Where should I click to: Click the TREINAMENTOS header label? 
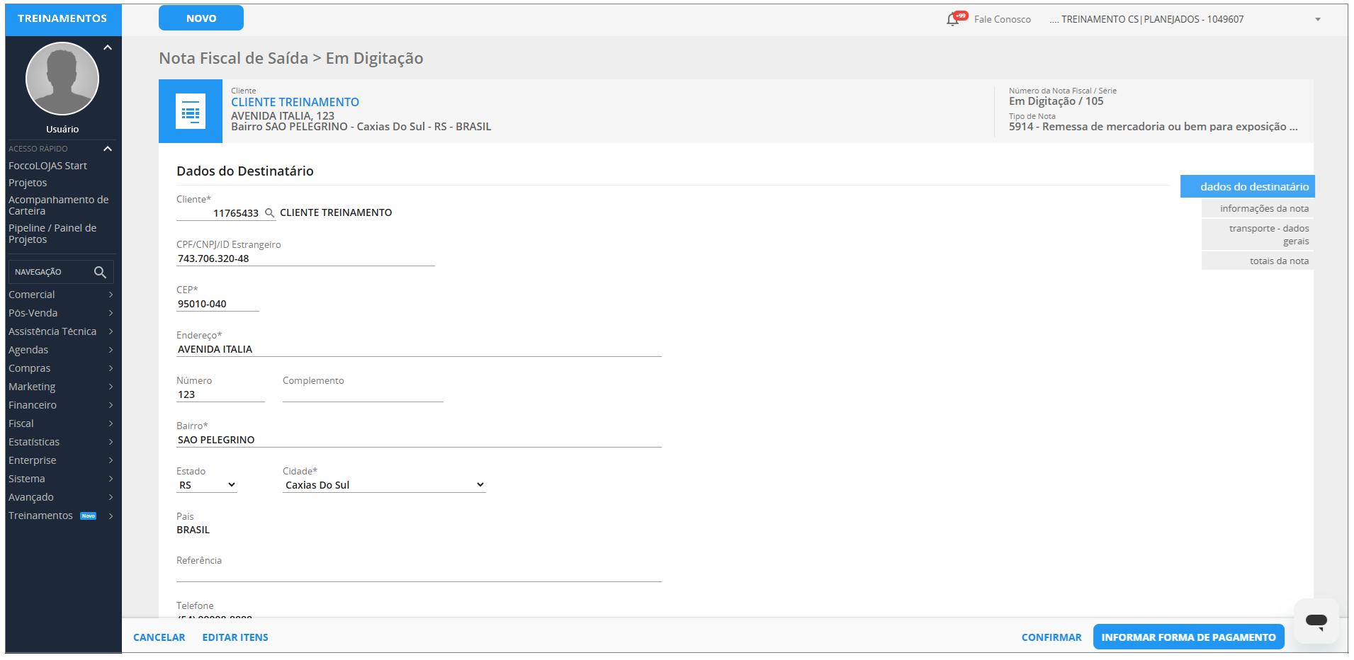pos(62,18)
